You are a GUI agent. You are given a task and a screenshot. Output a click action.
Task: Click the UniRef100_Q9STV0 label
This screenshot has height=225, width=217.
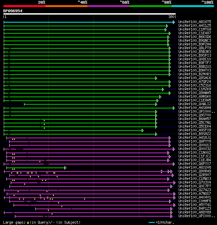pyautogui.click(x=195, y=115)
